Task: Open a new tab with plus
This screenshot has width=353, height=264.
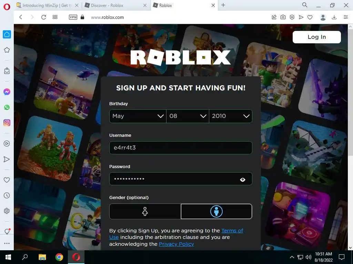Action: click(x=223, y=5)
